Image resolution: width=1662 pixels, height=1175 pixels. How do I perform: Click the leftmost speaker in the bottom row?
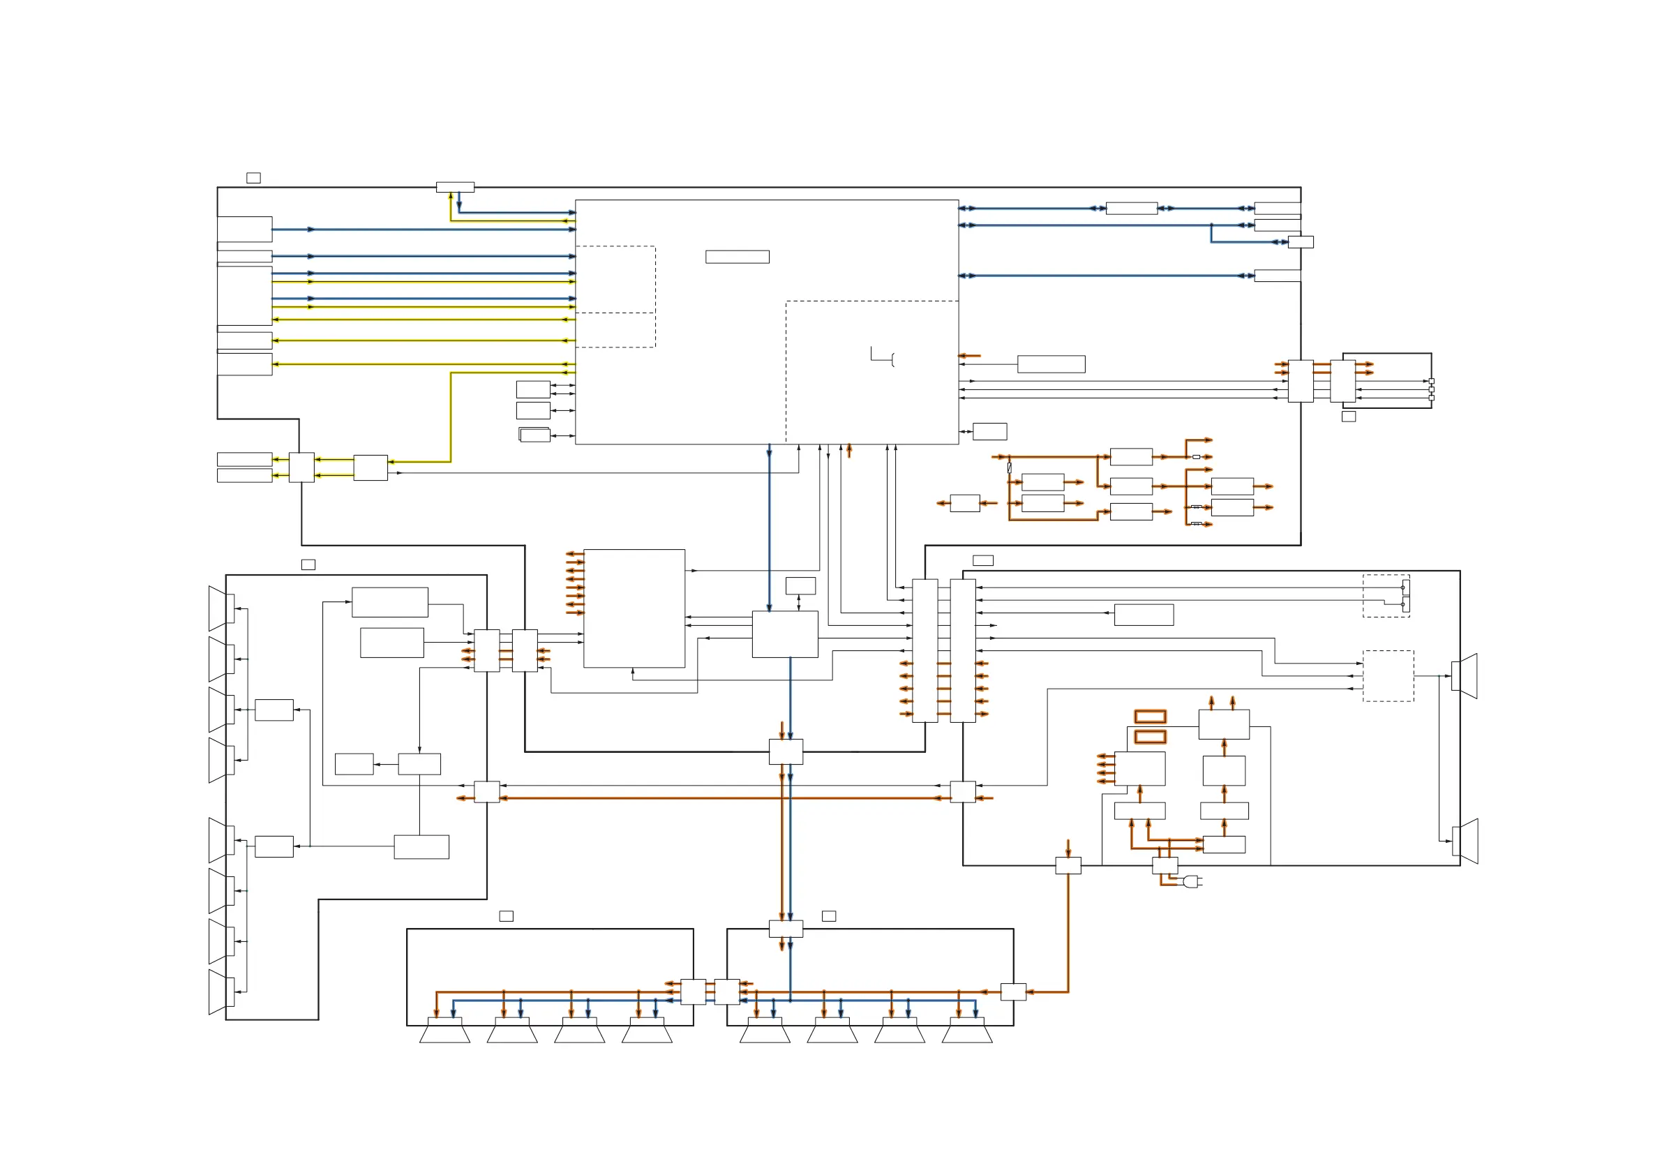444,1031
